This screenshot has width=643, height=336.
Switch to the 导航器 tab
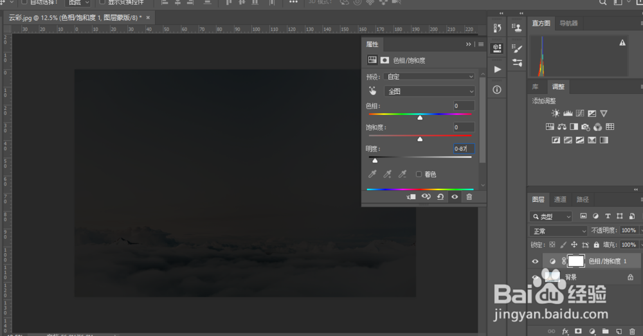569,23
